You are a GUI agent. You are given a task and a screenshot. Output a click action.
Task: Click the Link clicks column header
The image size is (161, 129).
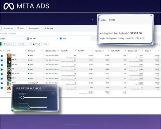coord(115,51)
